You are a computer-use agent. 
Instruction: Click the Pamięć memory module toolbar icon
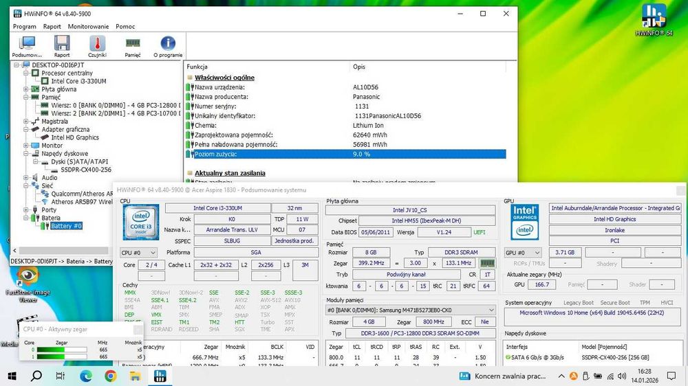(133, 47)
